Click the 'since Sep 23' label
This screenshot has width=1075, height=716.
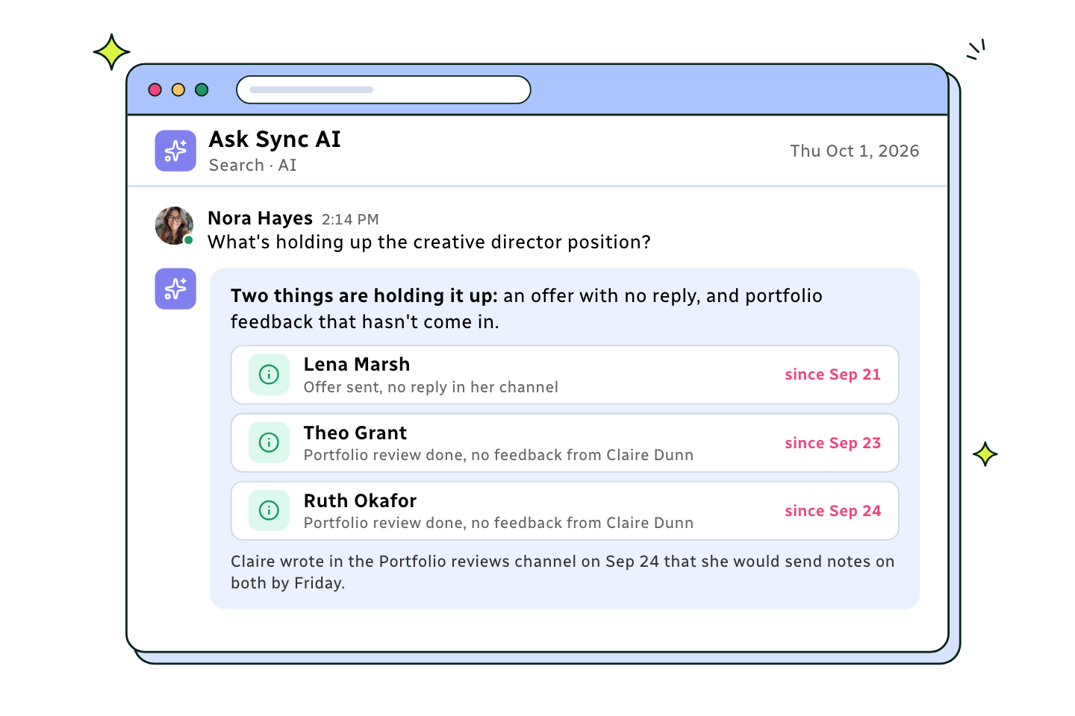point(832,443)
